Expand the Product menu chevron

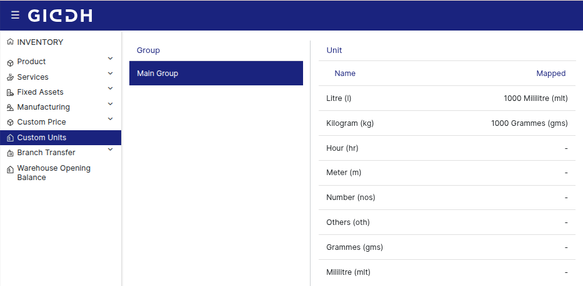click(x=110, y=58)
